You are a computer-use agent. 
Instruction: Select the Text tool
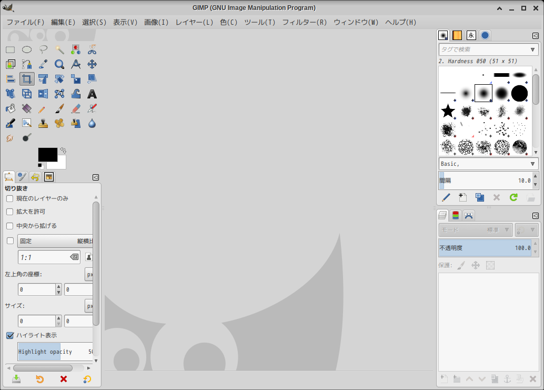[x=92, y=94]
